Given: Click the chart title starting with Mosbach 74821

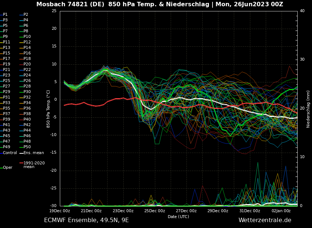Looking at the screenshot, I should coord(160,4).
